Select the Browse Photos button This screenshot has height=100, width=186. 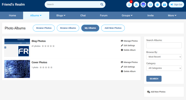44,28
